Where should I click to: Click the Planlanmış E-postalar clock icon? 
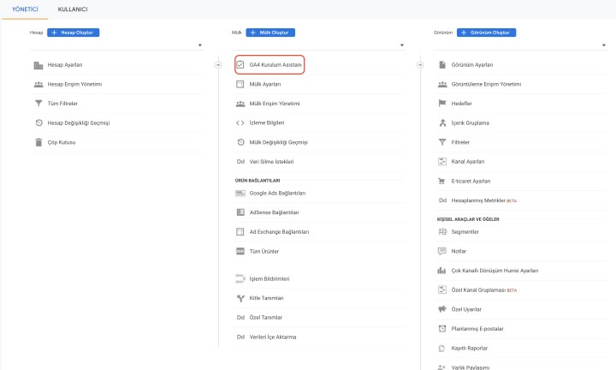coord(442,328)
